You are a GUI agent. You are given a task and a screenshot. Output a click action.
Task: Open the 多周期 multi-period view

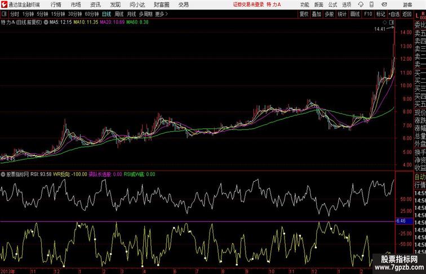pos(145,14)
